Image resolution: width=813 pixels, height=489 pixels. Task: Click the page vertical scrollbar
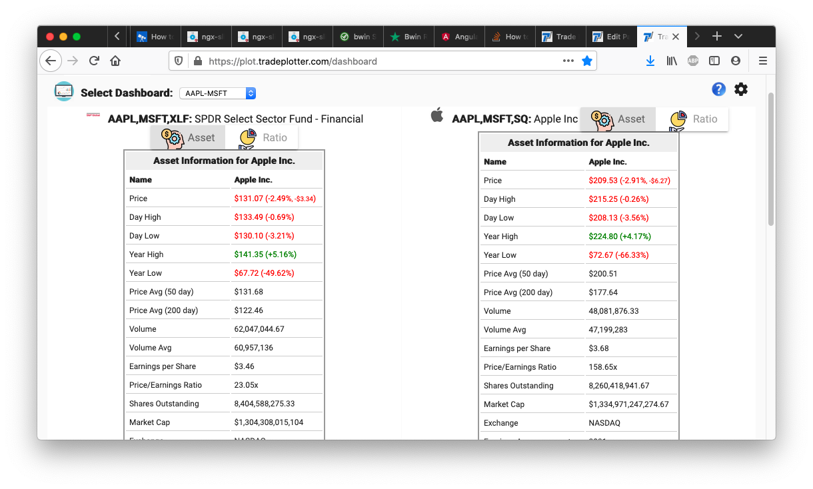(771, 160)
